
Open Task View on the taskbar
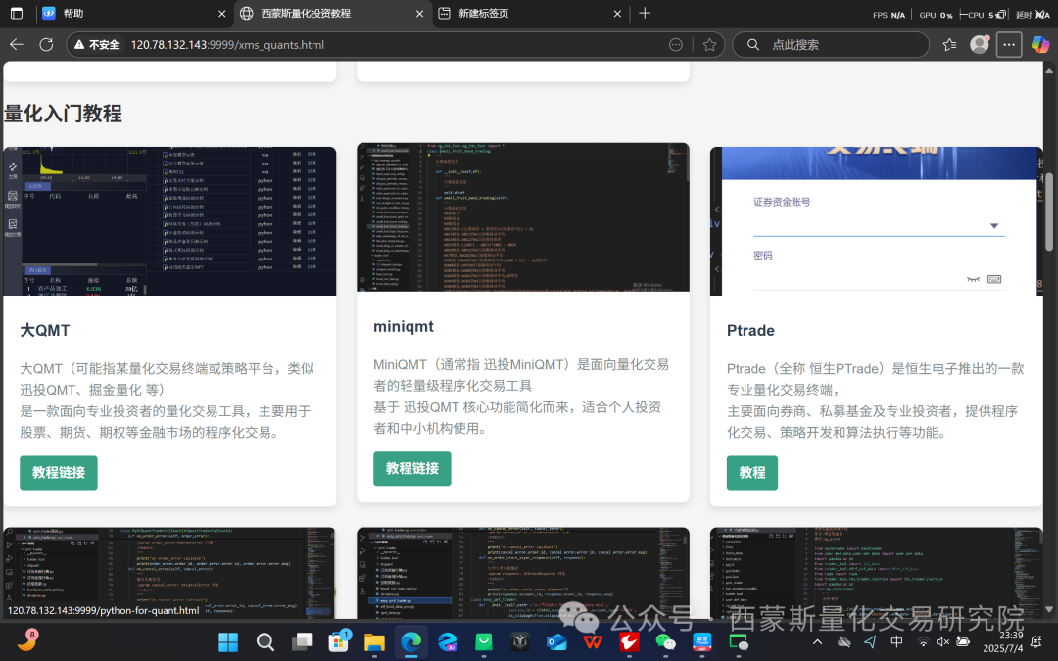pyautogui.click(x=302, y=642)
